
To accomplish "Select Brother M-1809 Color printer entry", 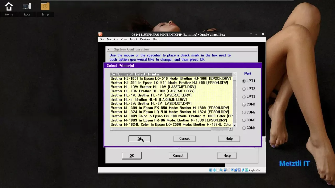I will (171, 116).
